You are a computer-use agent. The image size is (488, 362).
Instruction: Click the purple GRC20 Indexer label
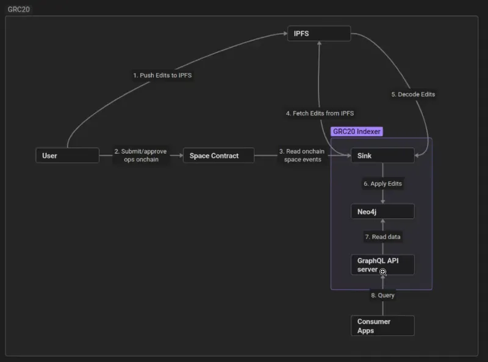357,132
